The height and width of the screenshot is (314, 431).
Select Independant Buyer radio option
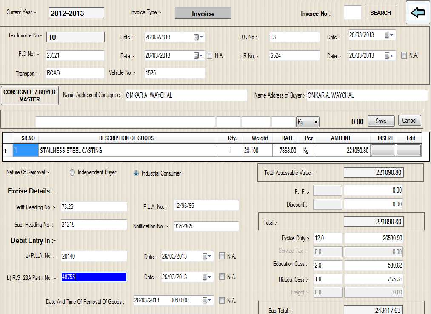coord(72,172)
